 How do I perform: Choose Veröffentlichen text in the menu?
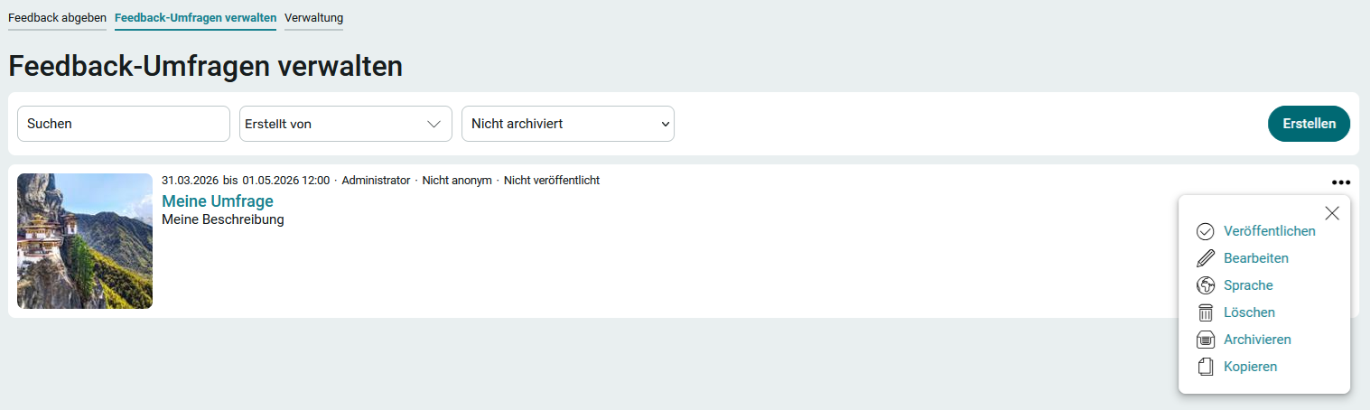pos(1269,231)
